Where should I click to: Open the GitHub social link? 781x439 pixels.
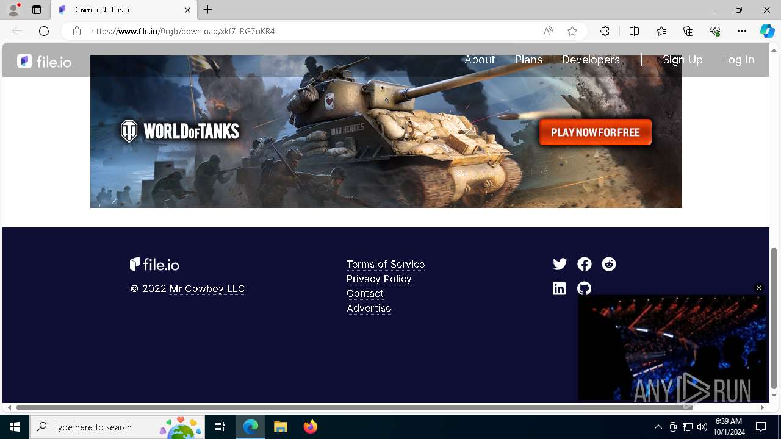coord(584,288)
